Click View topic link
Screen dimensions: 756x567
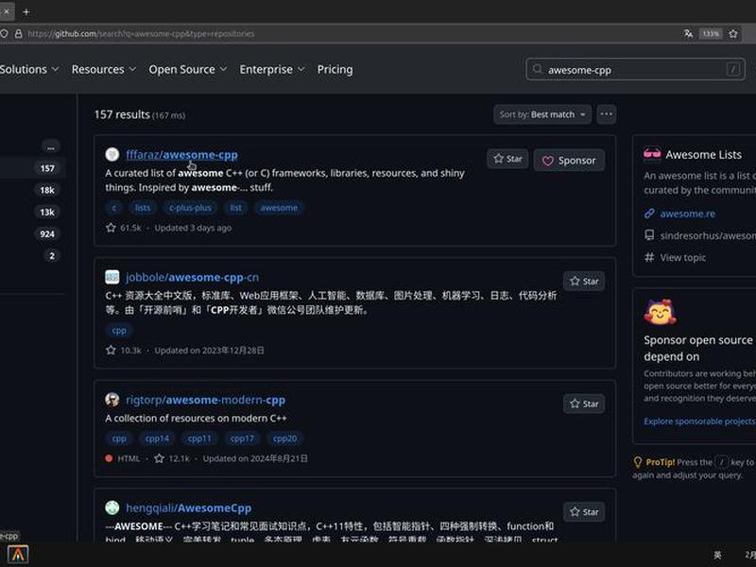682,257
